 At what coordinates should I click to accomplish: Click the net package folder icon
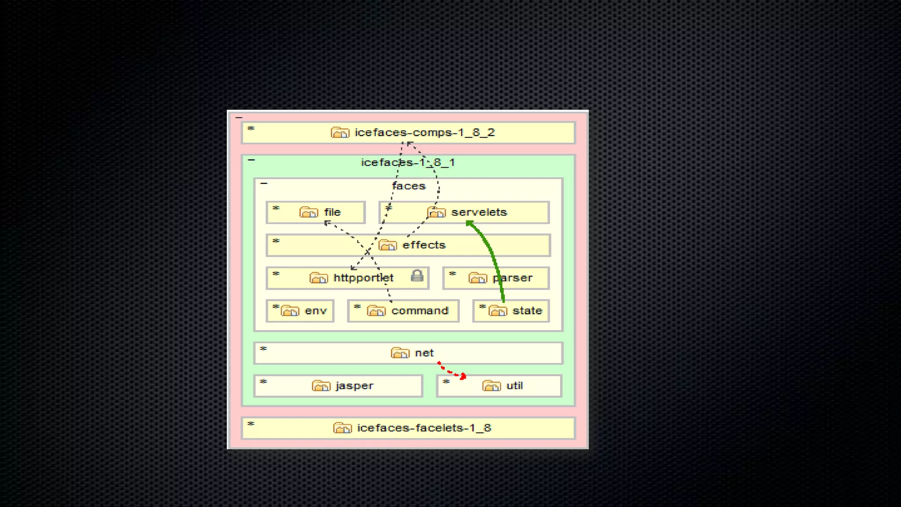pos(400,353)
